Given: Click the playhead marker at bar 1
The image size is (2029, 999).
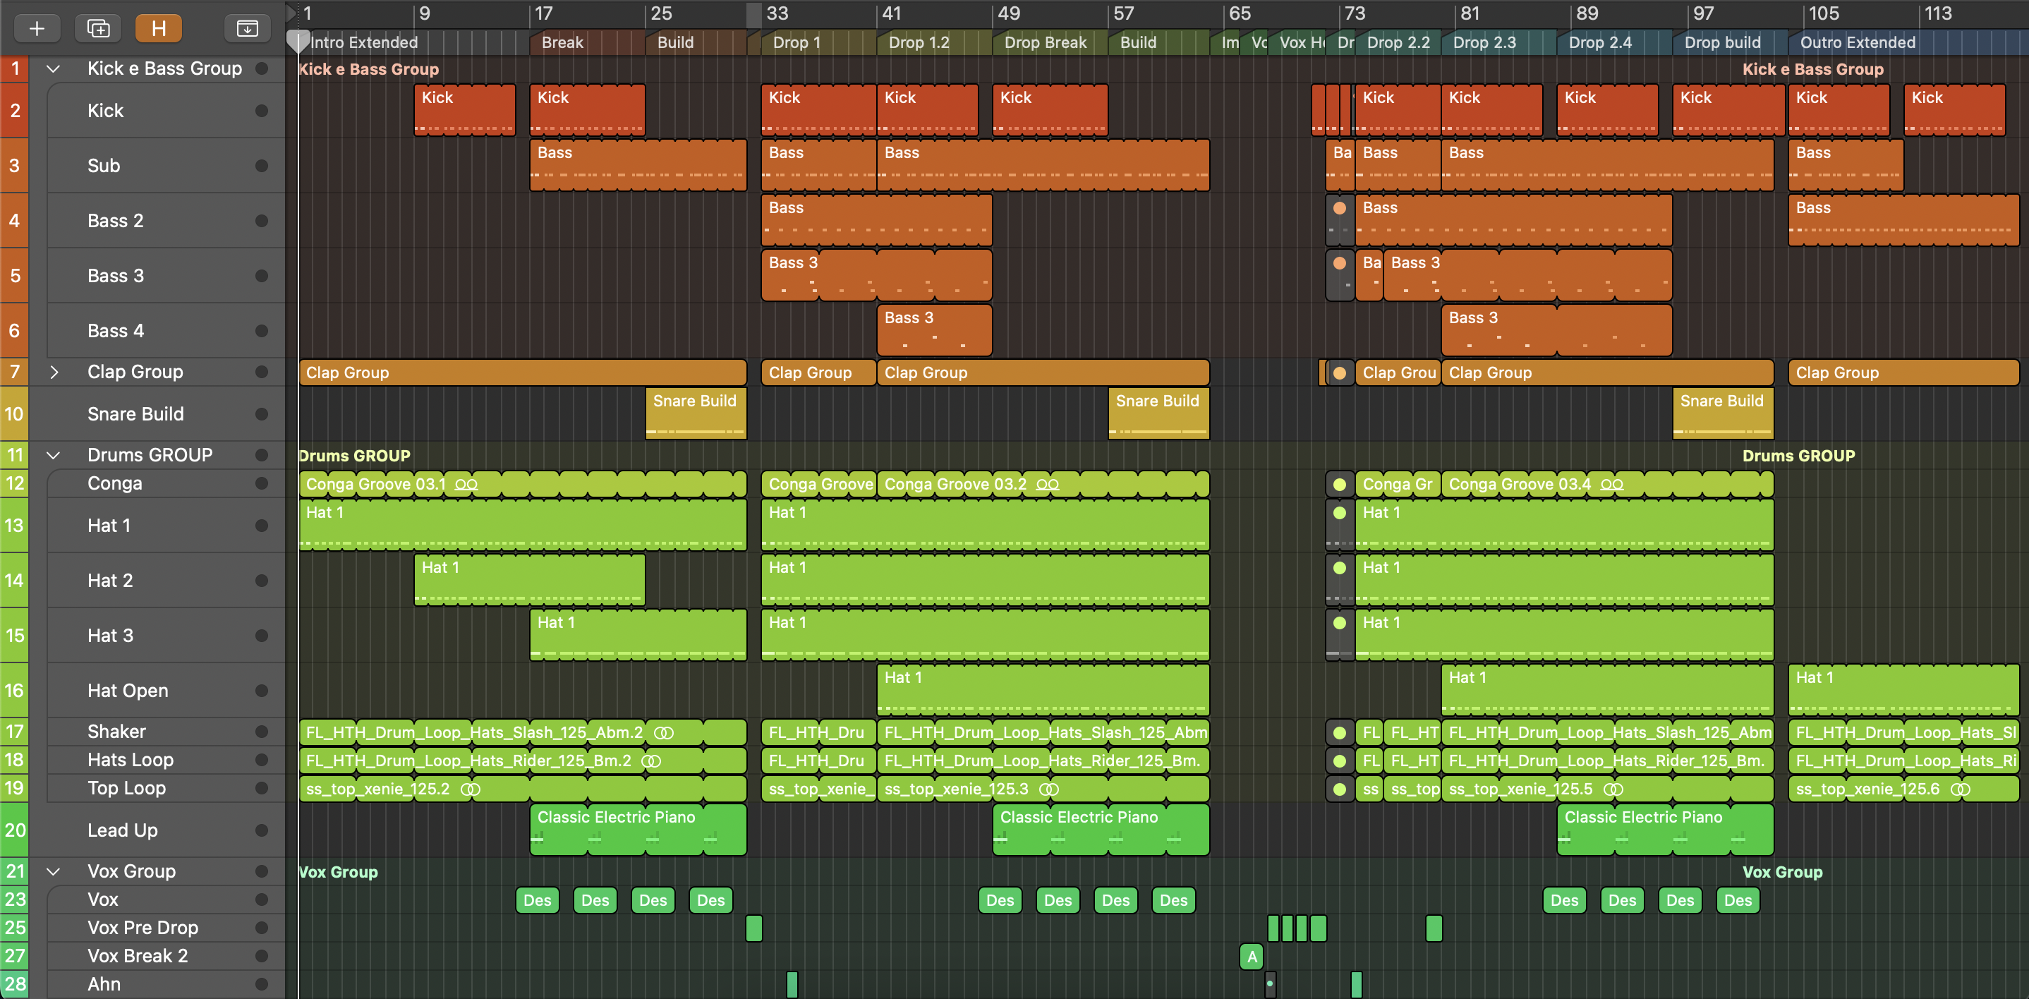Looking at the screenshot, I should click(298, 41).
